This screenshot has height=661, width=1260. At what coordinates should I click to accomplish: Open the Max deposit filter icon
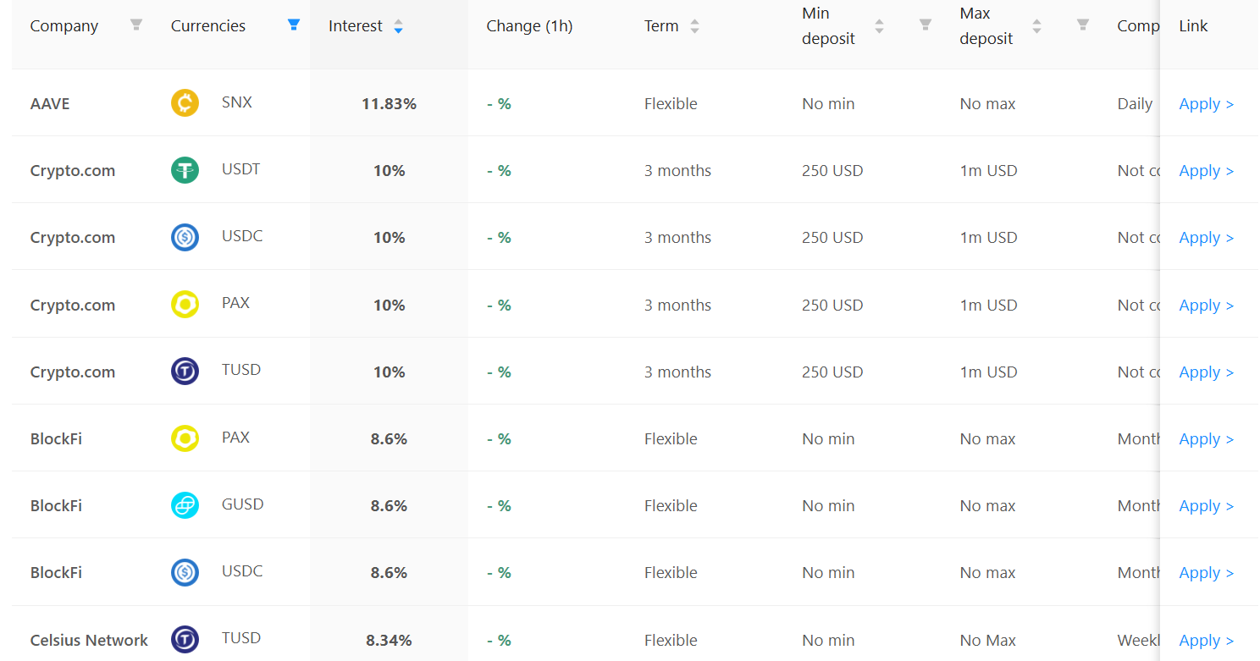[x=1083, y=25]
